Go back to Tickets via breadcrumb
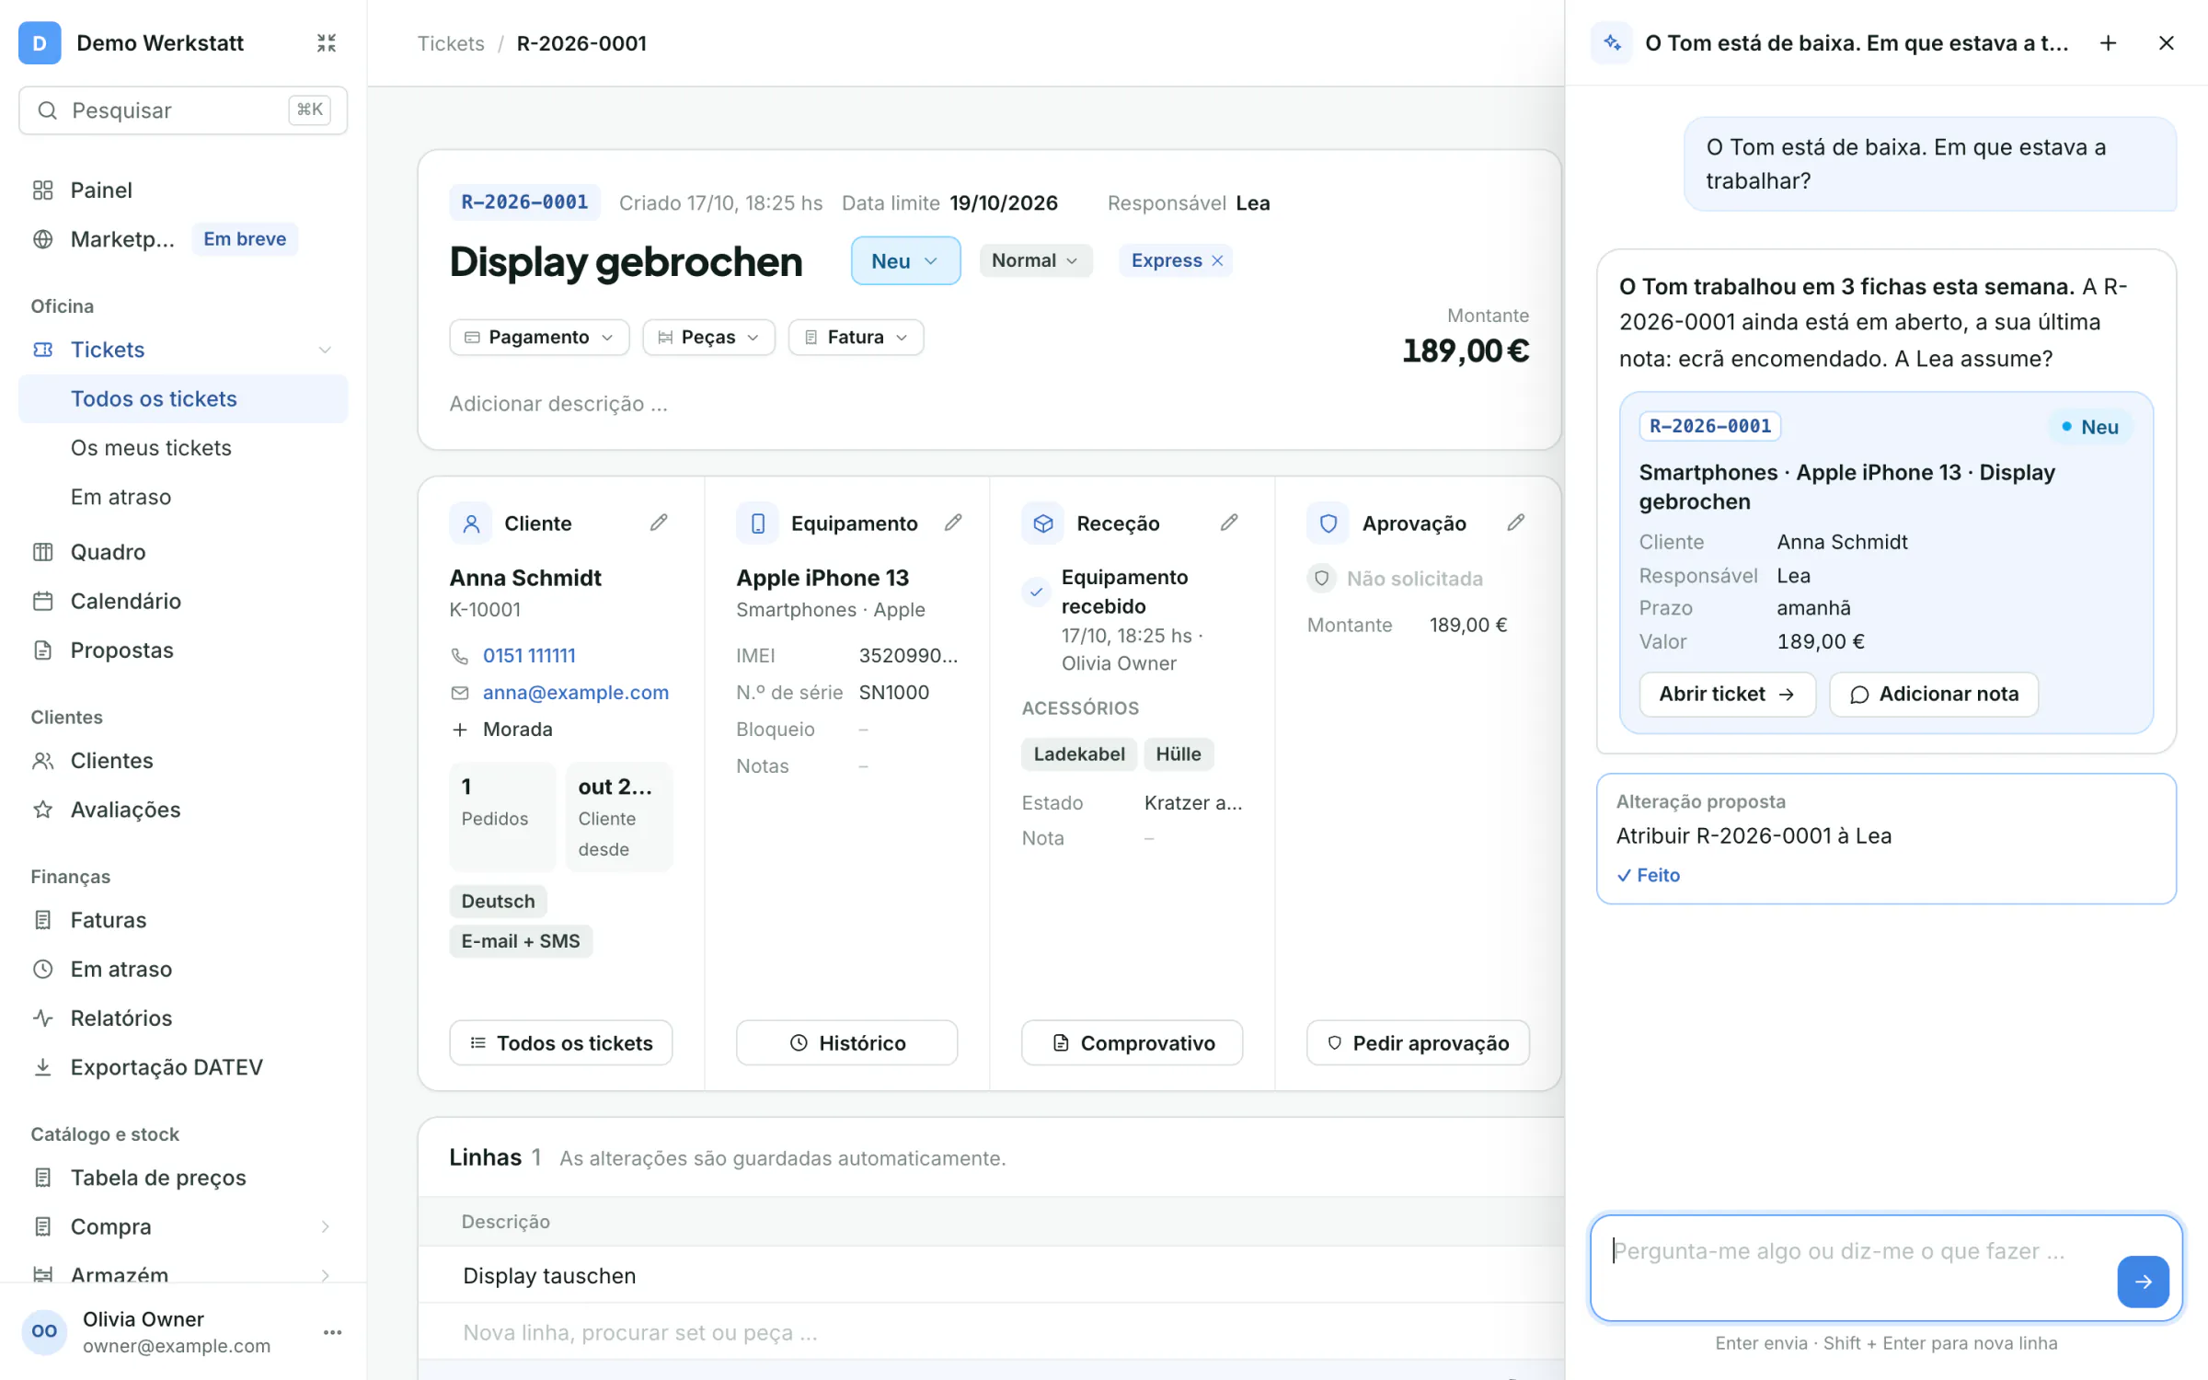This screenshot has height=1380, width=2208. pos(451,43)
